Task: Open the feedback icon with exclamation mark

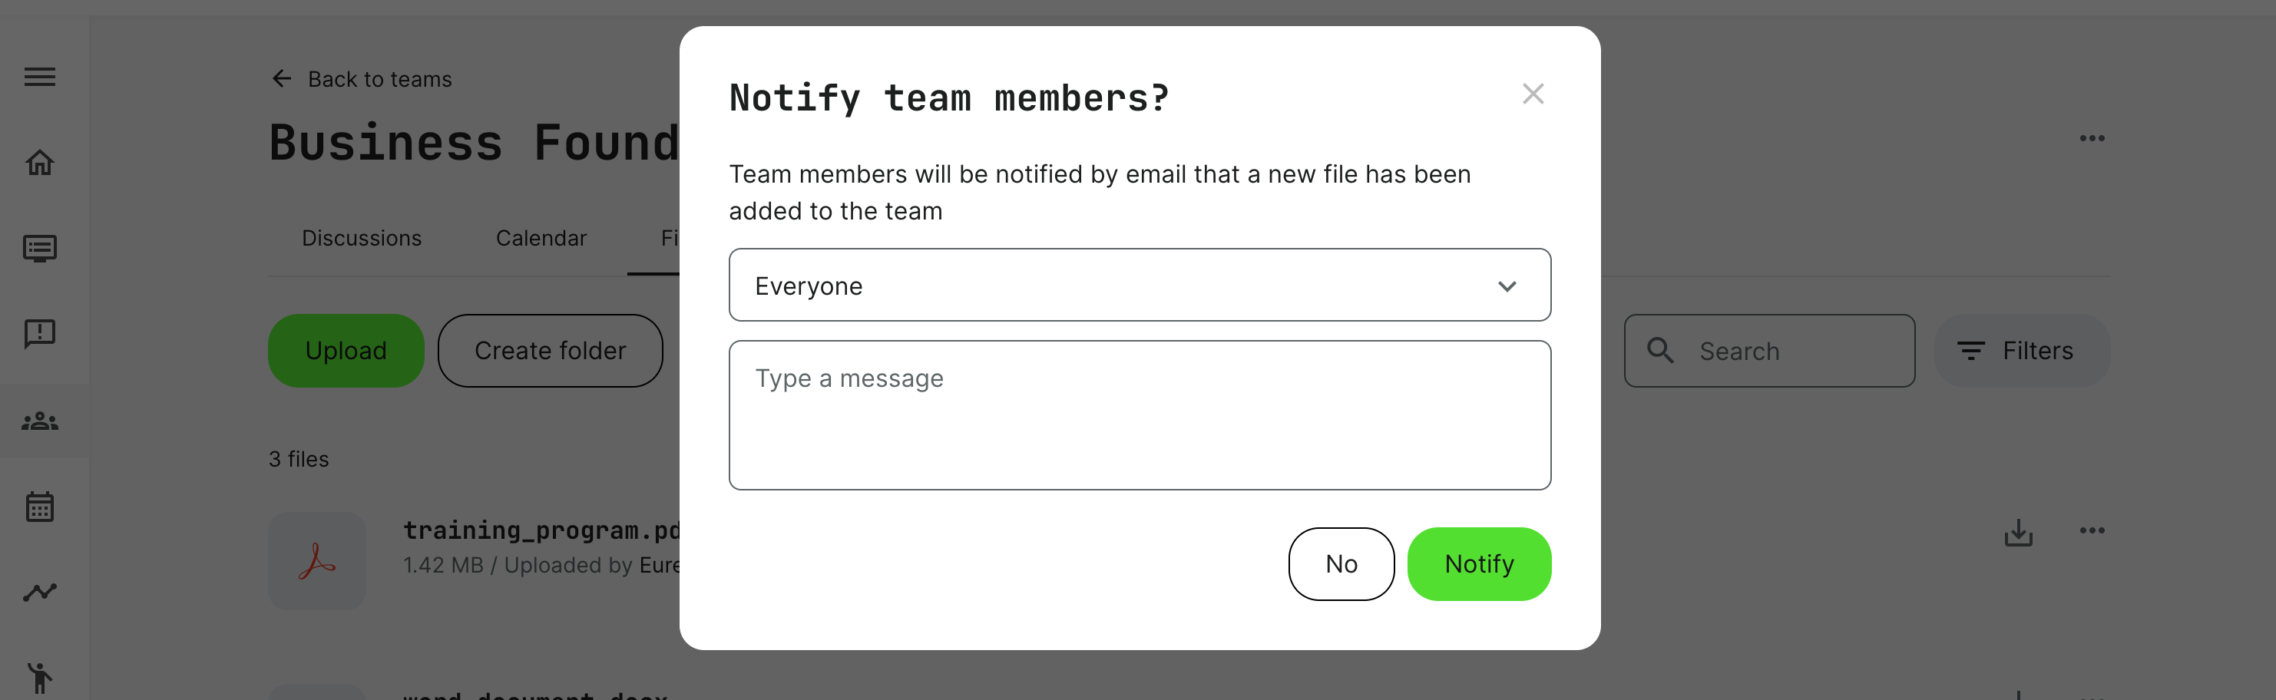Action: 40,334
